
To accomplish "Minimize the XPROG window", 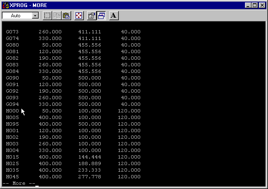I will [x=248, y=5].
